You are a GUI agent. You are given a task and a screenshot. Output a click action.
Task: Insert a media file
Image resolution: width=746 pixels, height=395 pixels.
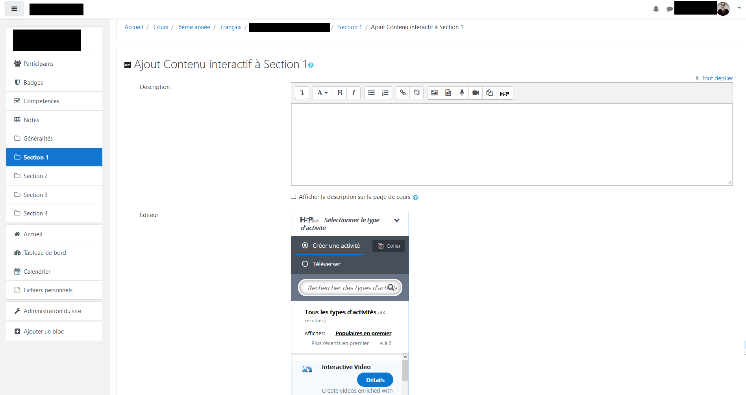(x=448, y=93)
